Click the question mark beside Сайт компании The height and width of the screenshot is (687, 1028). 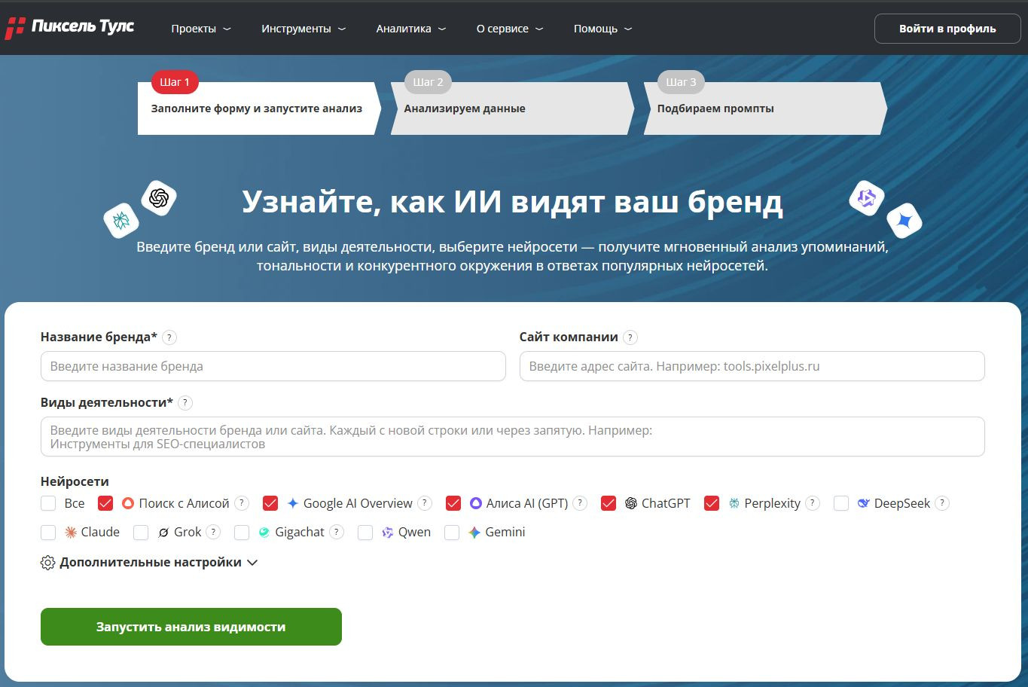click(630, 337)
